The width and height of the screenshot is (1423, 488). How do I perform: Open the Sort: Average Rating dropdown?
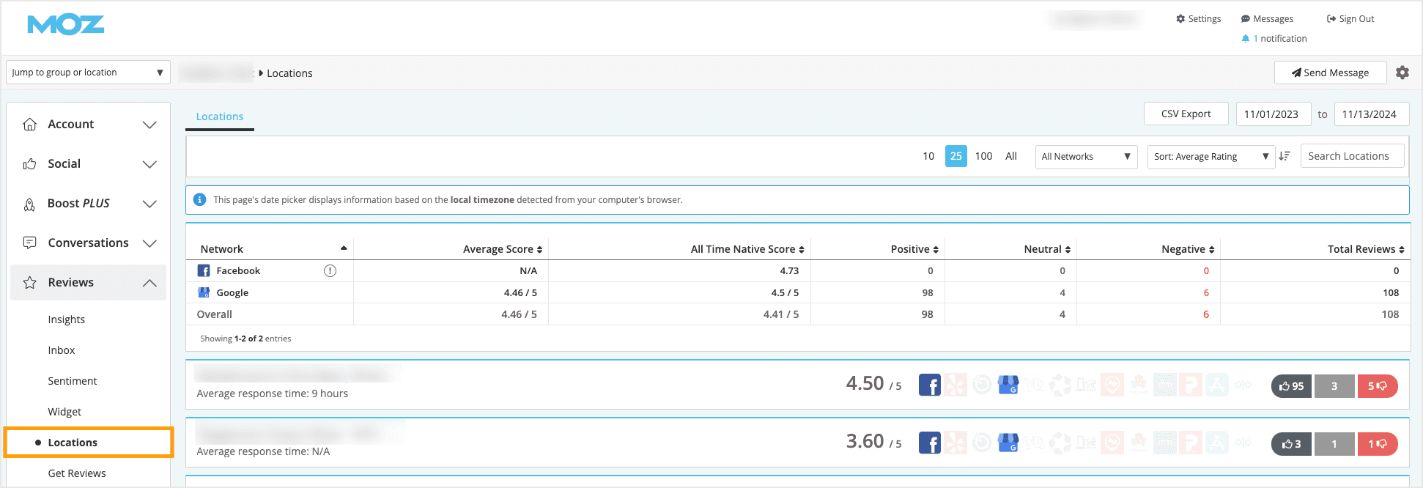click(1211, 157)
